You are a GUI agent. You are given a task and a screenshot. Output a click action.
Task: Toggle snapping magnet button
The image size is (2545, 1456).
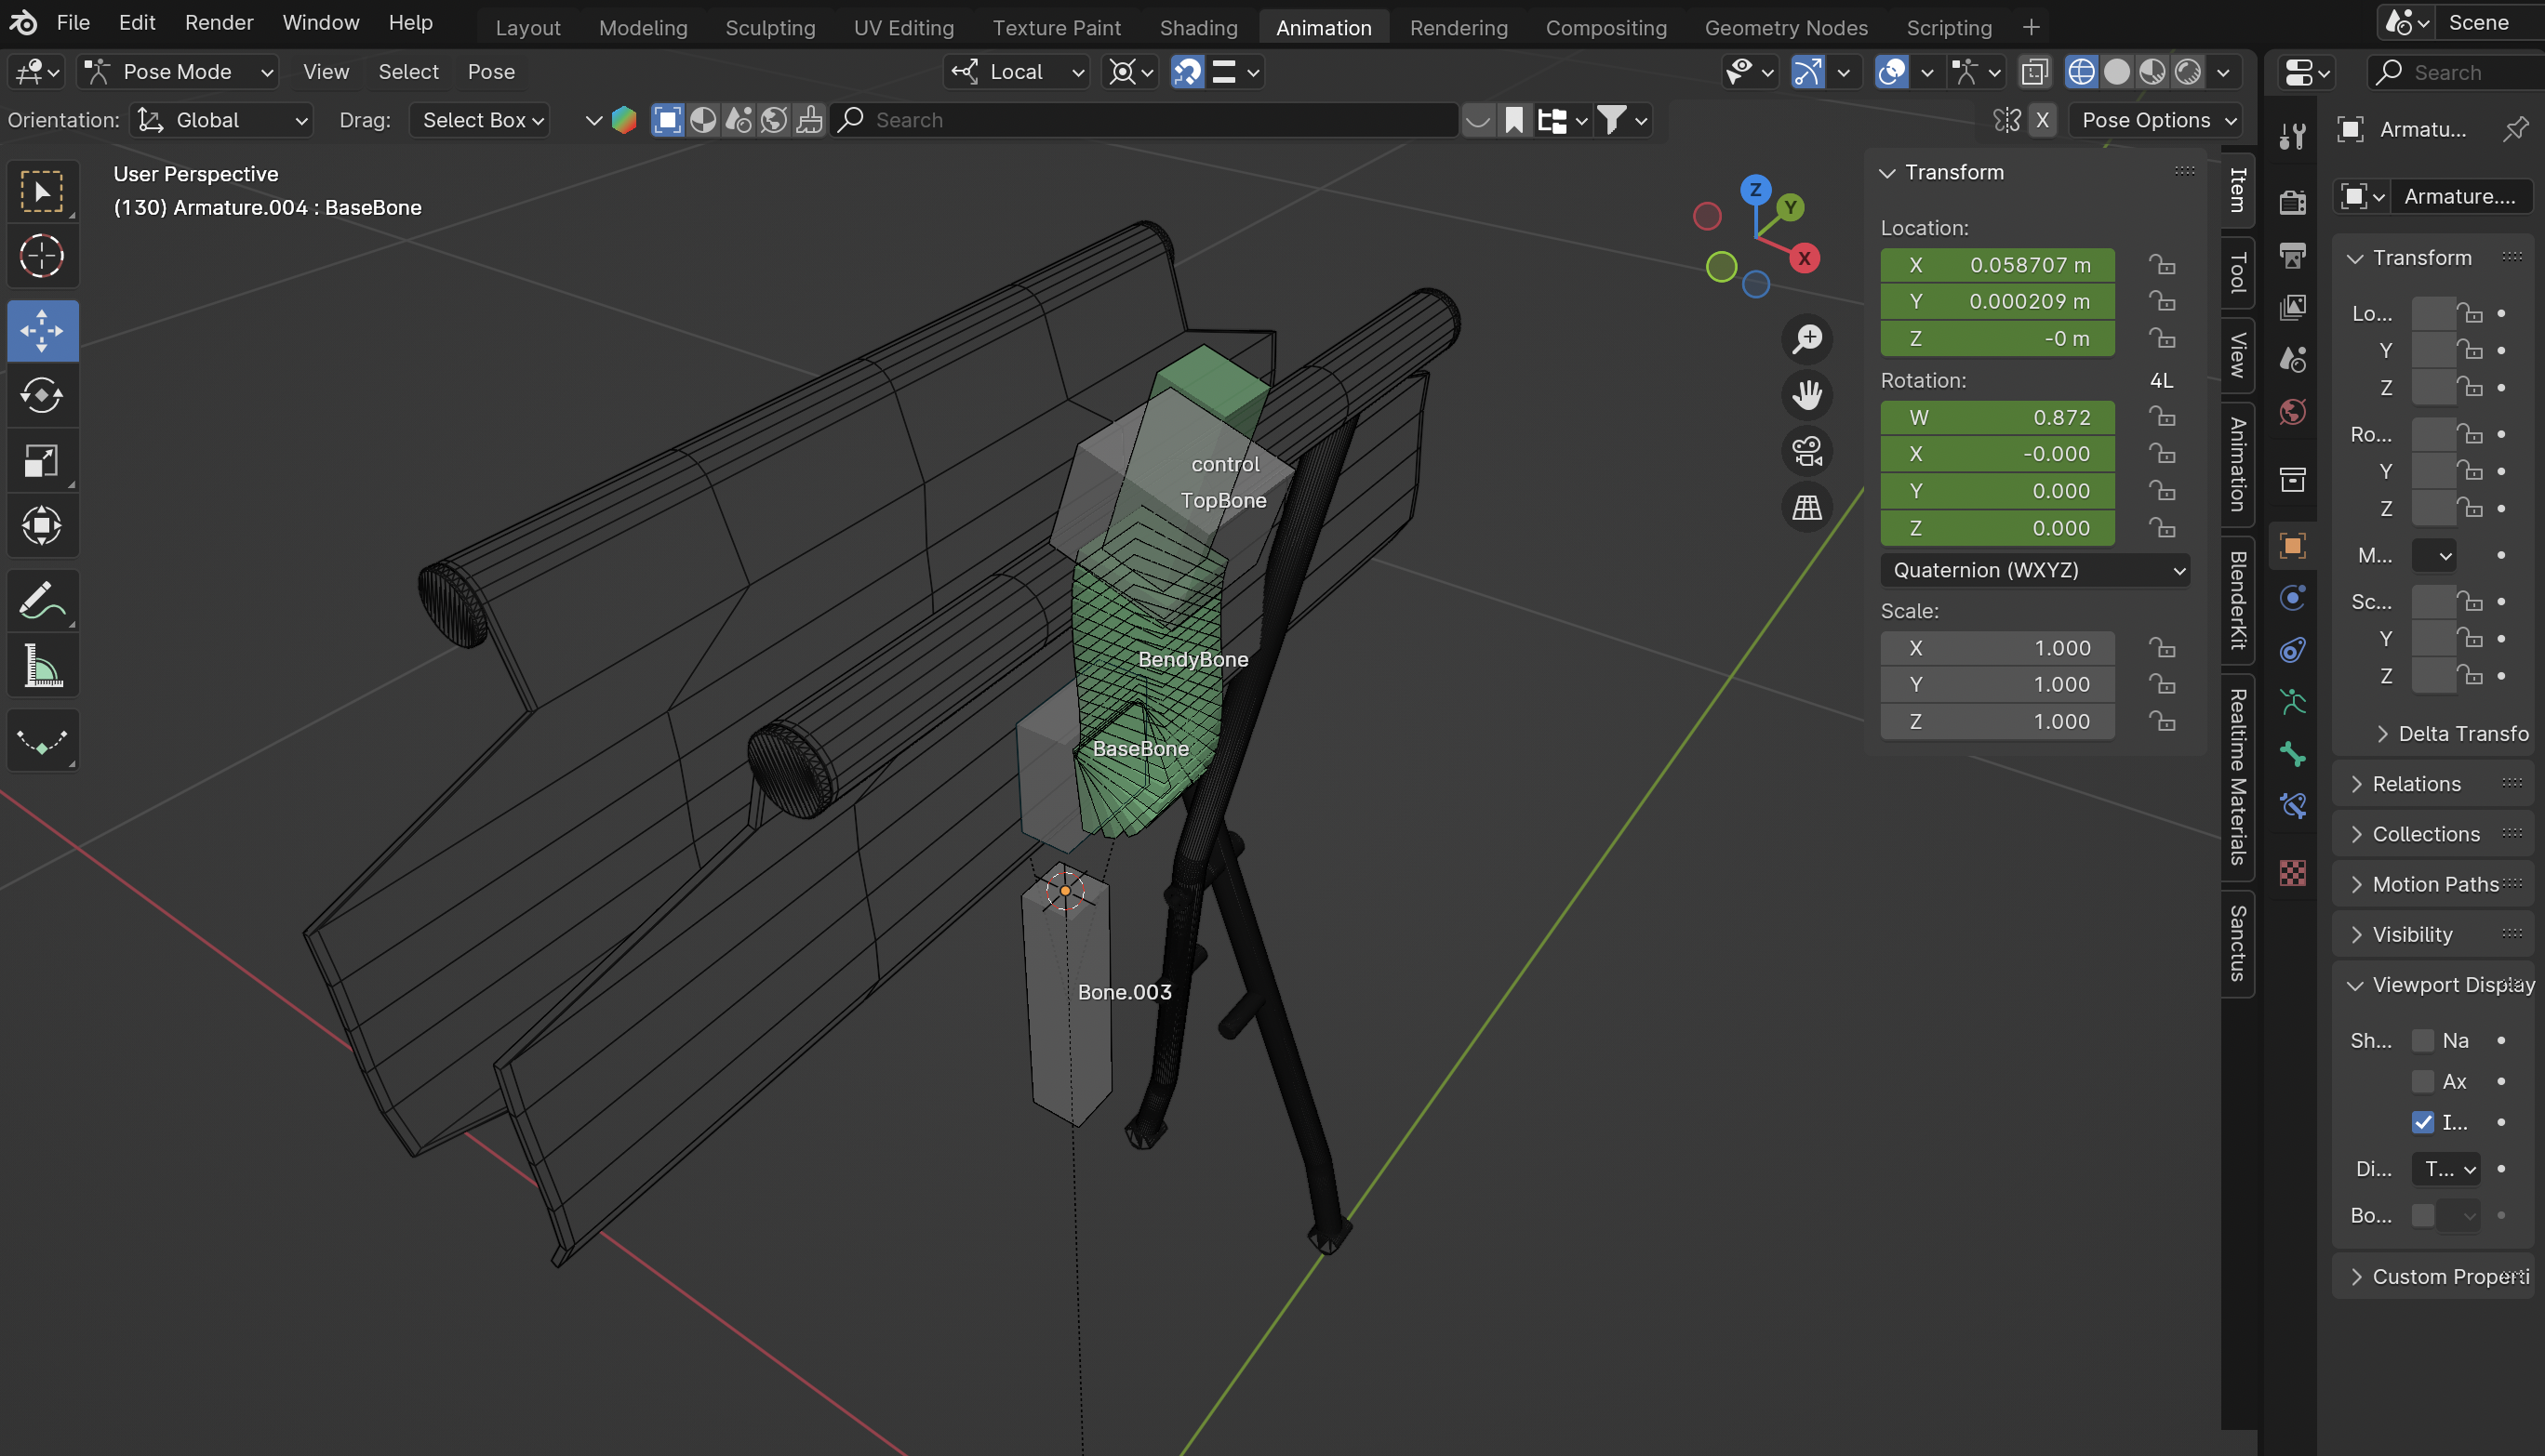coord(1188,72)
